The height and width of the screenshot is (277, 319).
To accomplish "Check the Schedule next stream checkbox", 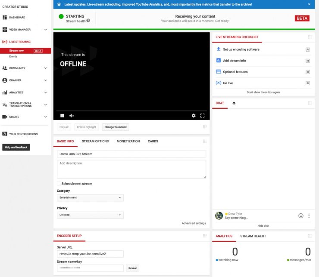I will tap(59, 184).
